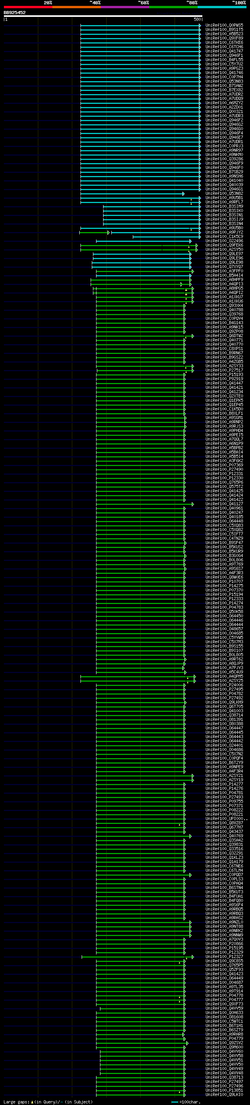
Task: Click hit label UniRef100_B3SIJ9
Action: (224, 219)
